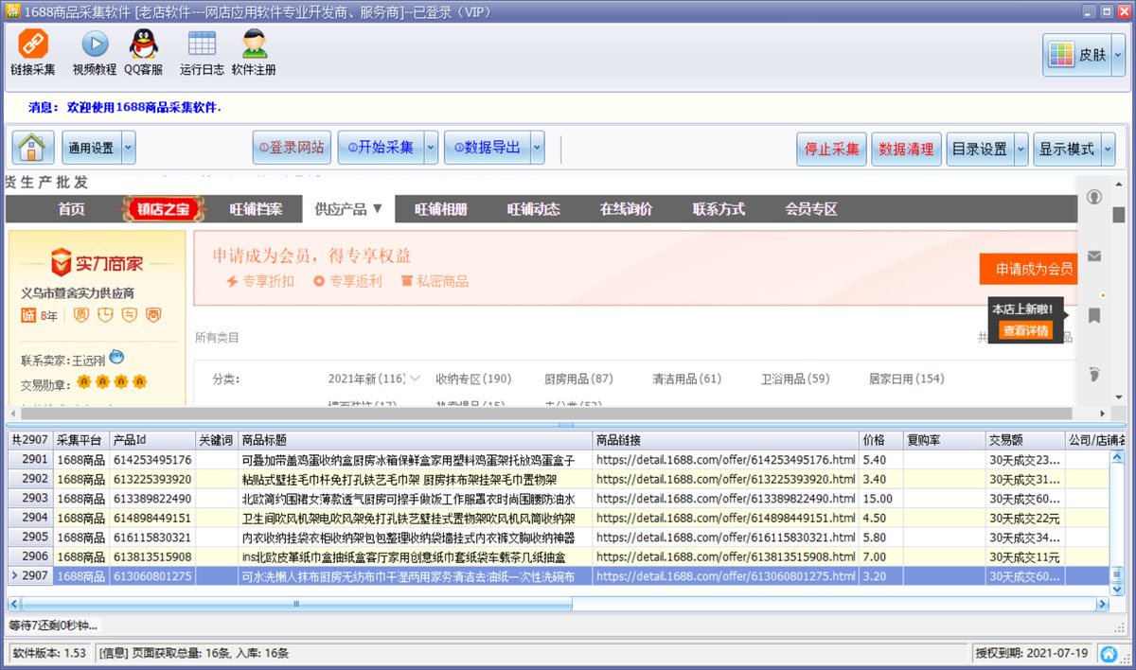
Task: Click the 链接采集 link collection icon
Action: [33, 44]
